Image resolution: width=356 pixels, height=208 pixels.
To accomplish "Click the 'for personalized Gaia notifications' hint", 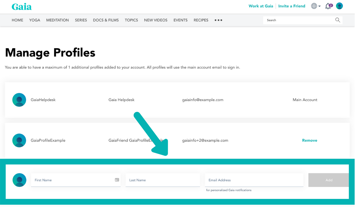I will [229, 190].
